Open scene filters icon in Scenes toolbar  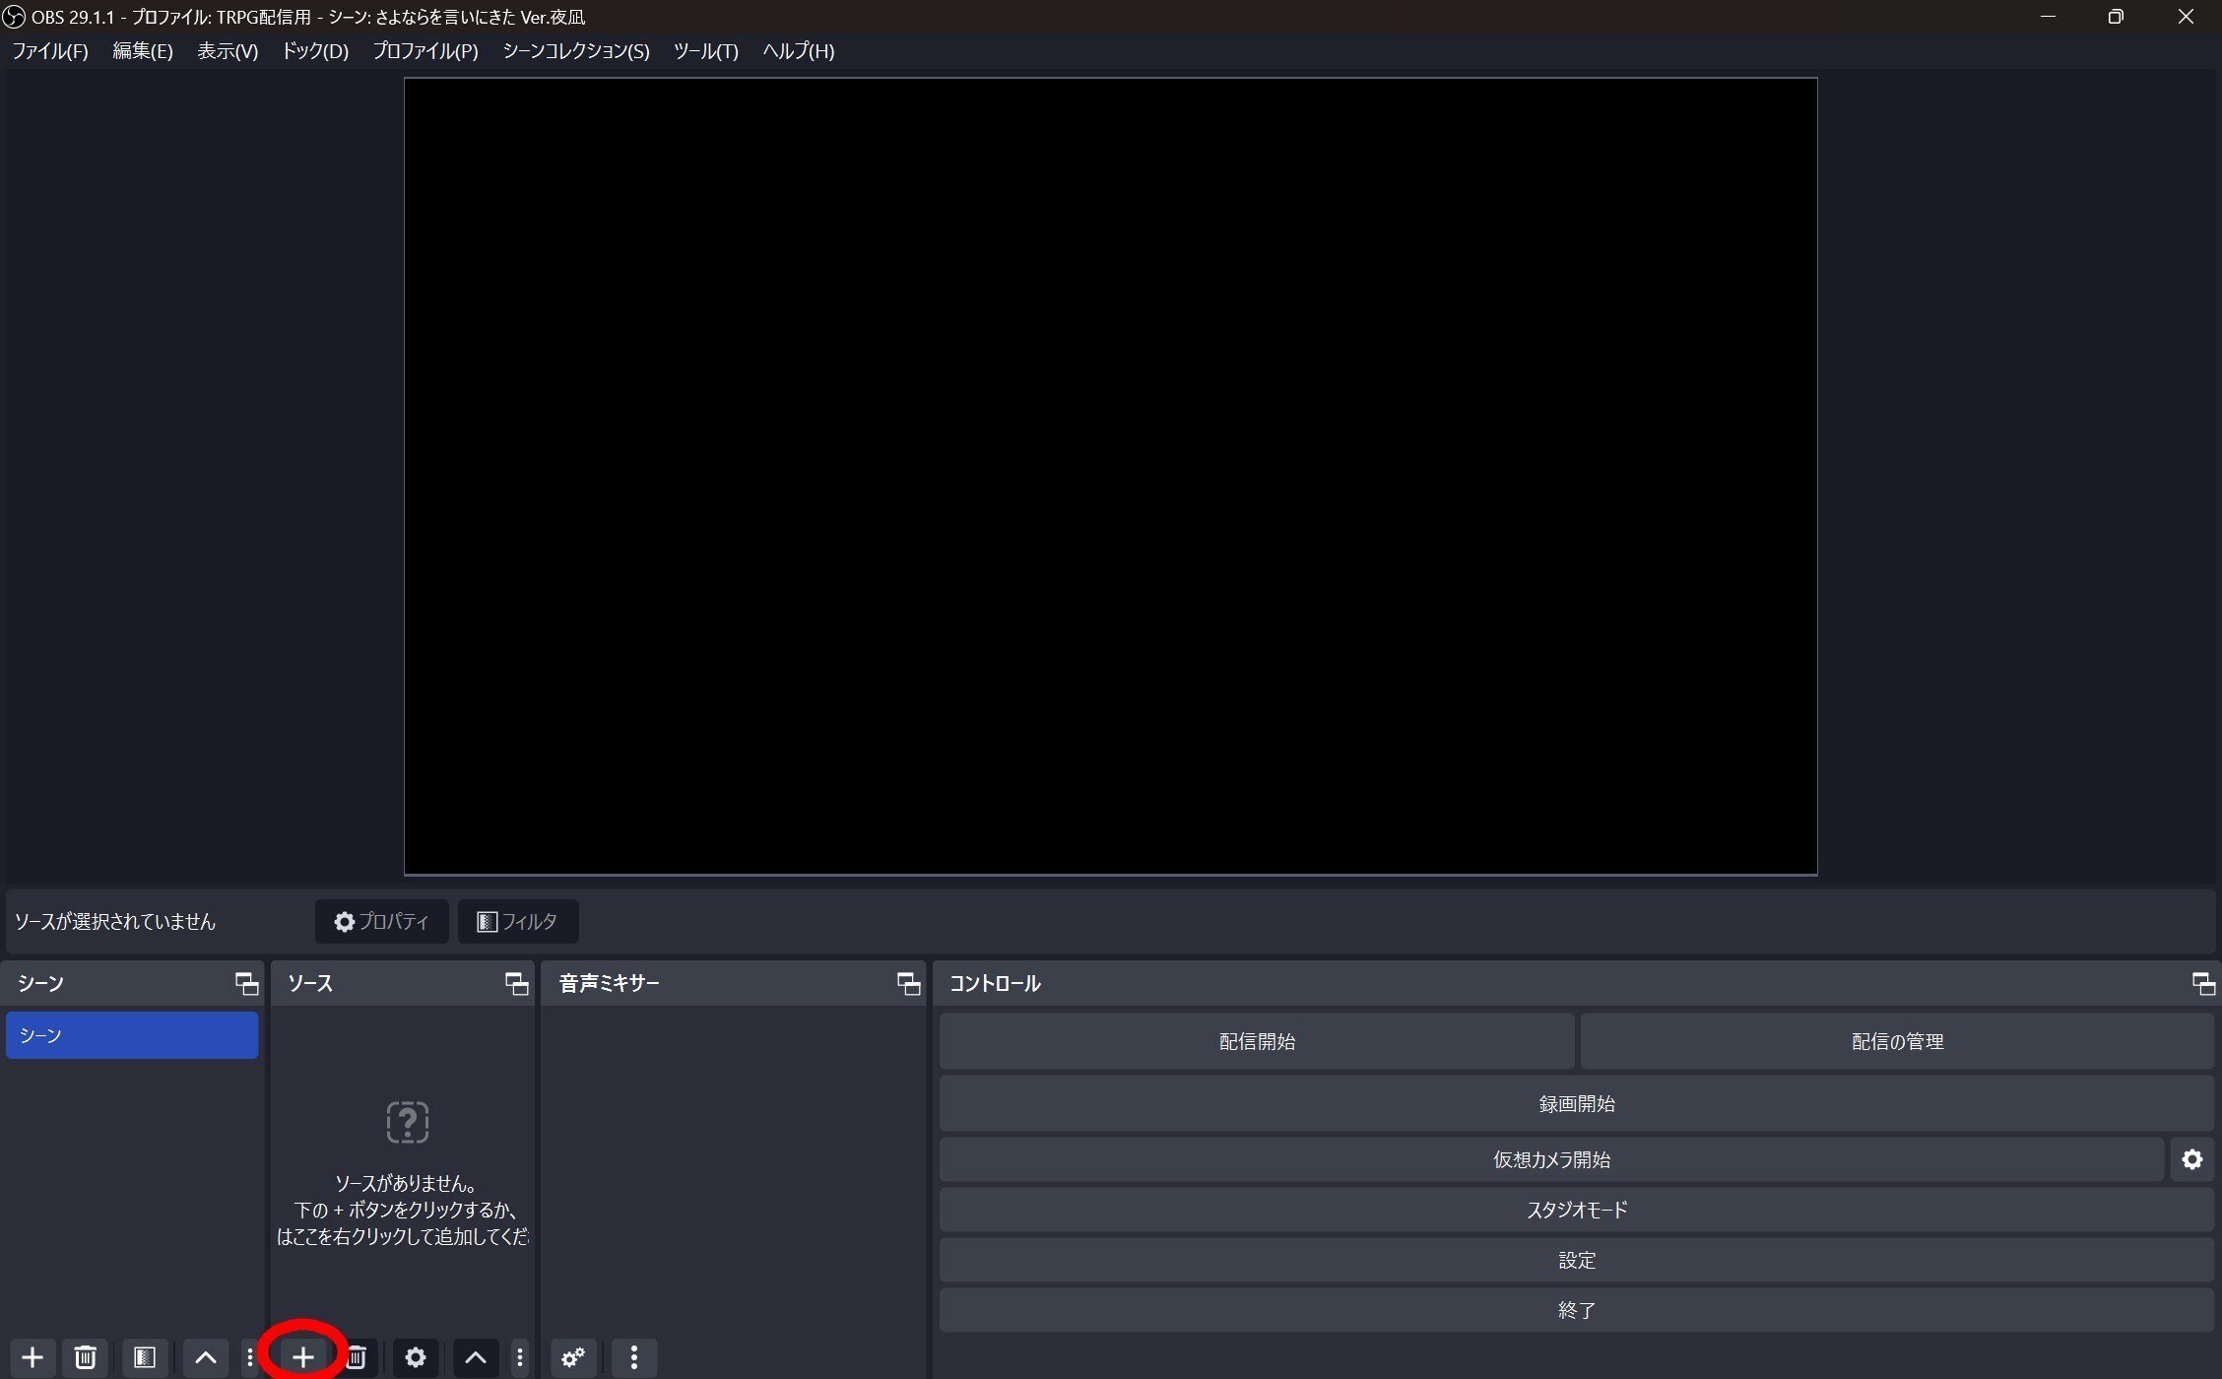tap(145, 1357)
